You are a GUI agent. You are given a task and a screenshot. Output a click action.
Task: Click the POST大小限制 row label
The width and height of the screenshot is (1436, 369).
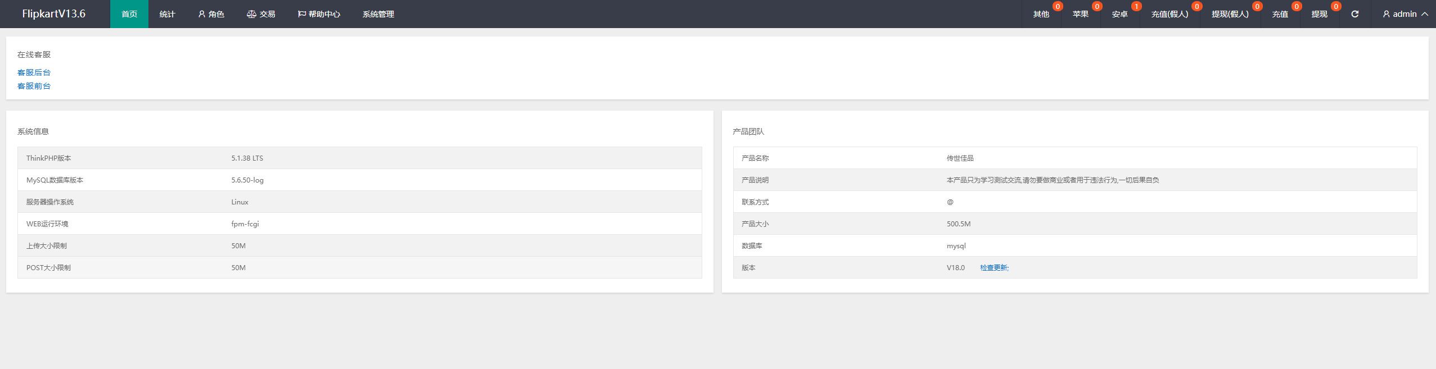click(48, 268)
